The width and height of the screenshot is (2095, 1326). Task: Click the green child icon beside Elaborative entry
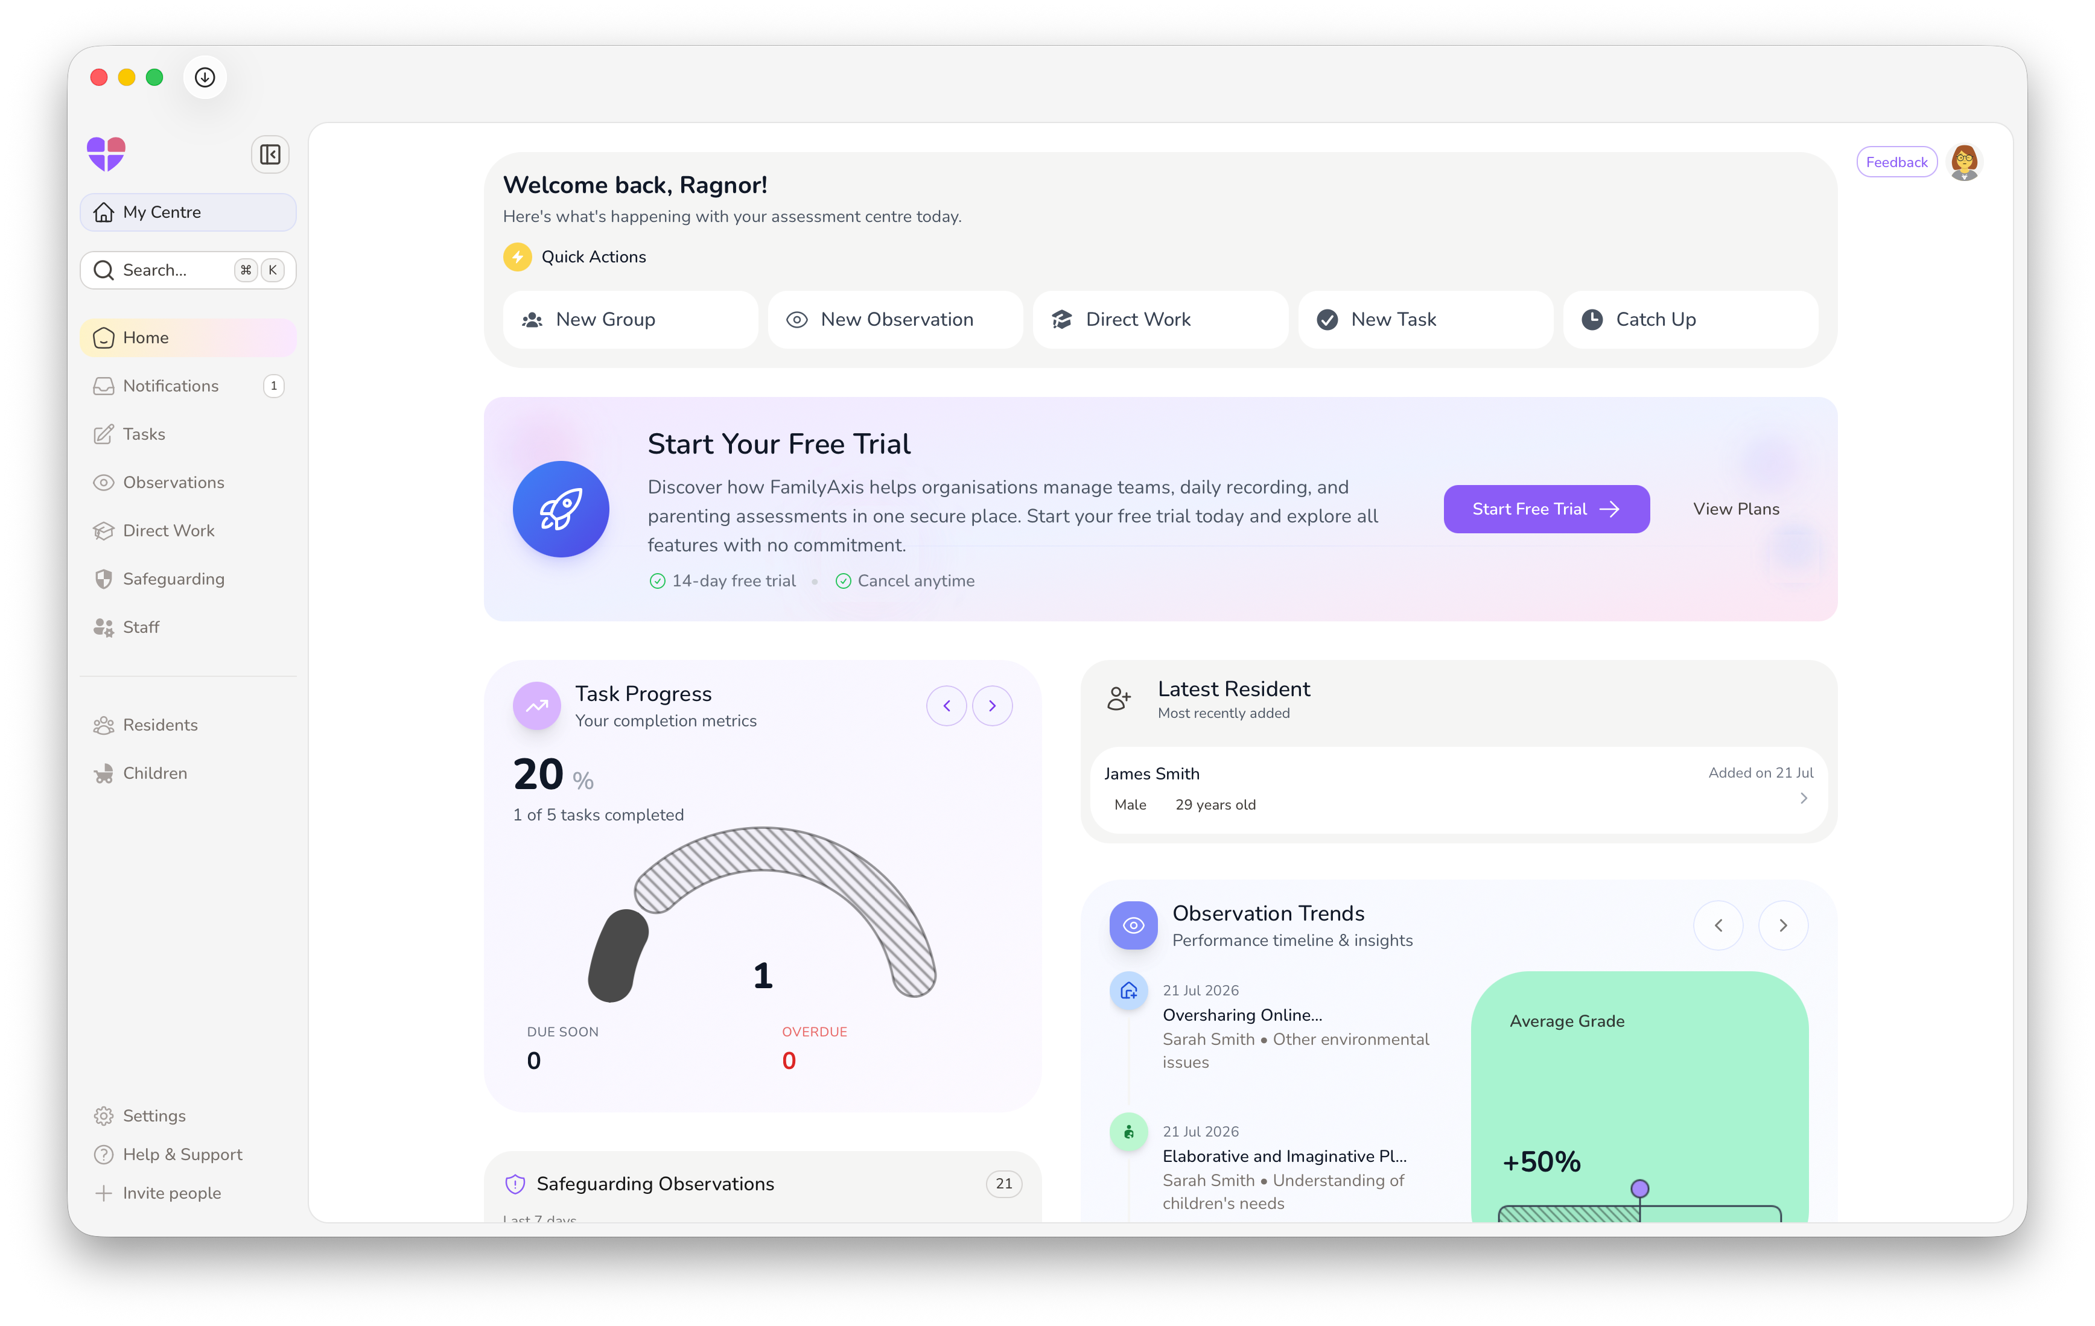(x=1130, y=1133)
